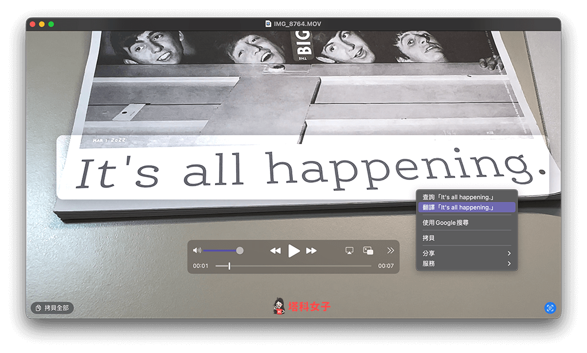Adjust the volume slider knob
This screenshot has width=587, height=353.
click(240, 250)
